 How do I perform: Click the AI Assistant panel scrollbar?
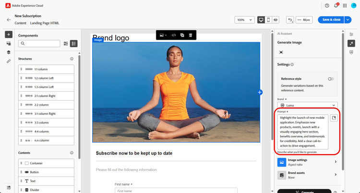point(342,101)
